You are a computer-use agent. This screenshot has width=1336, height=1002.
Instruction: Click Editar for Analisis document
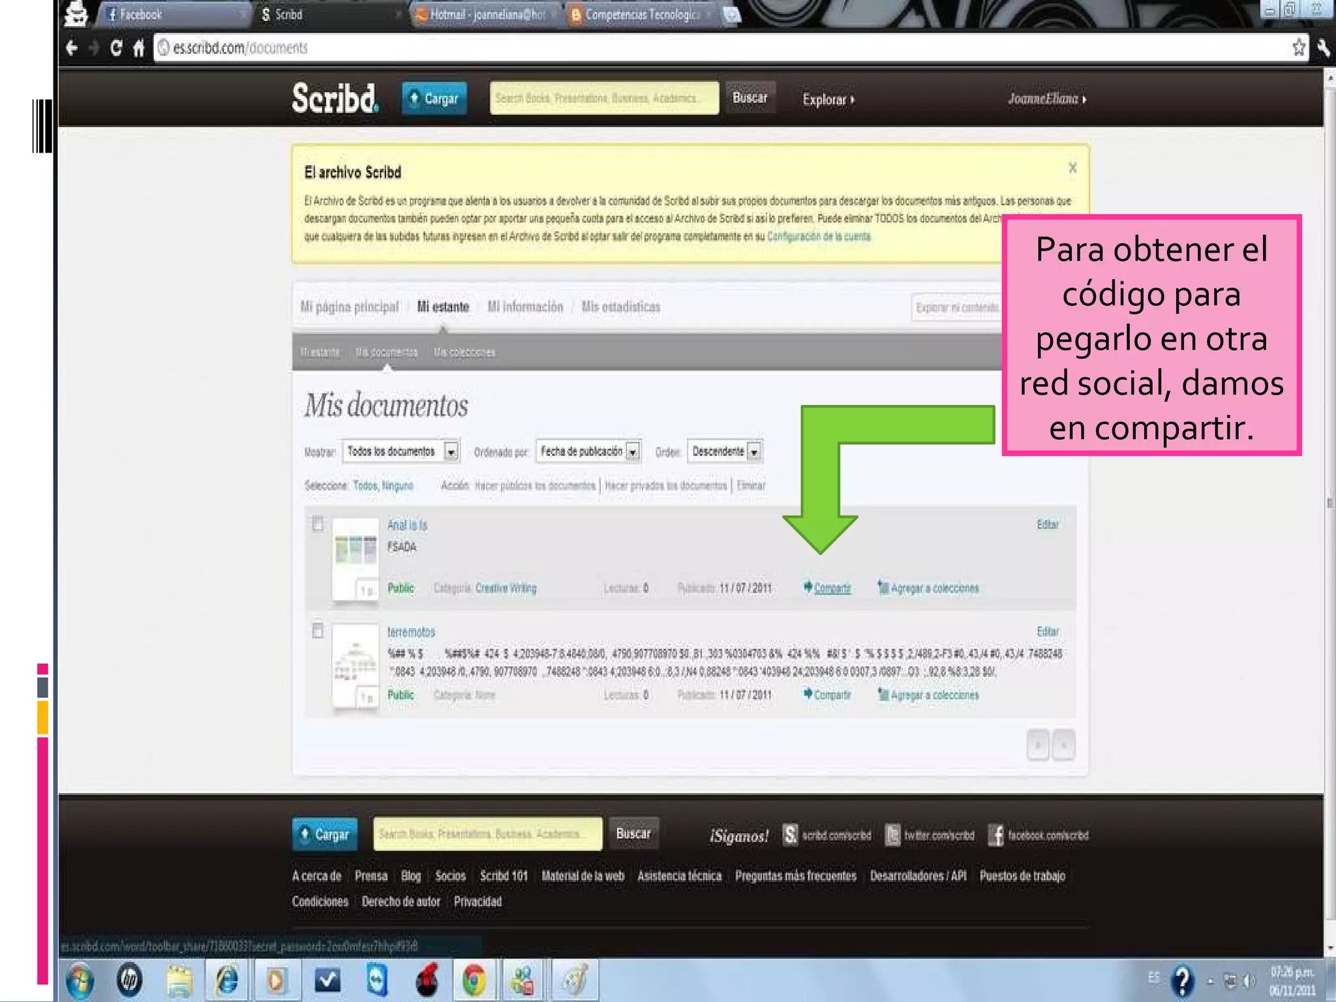coord(1048,524)
